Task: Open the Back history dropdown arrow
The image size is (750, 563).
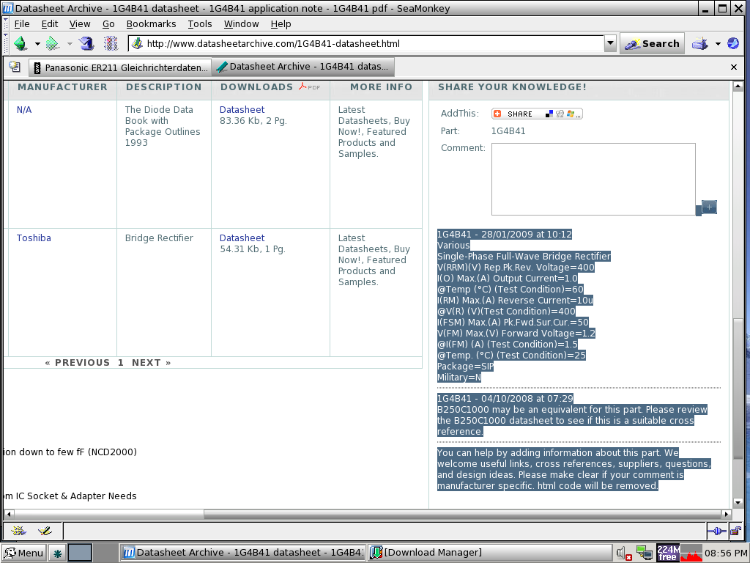Action: 37,44
